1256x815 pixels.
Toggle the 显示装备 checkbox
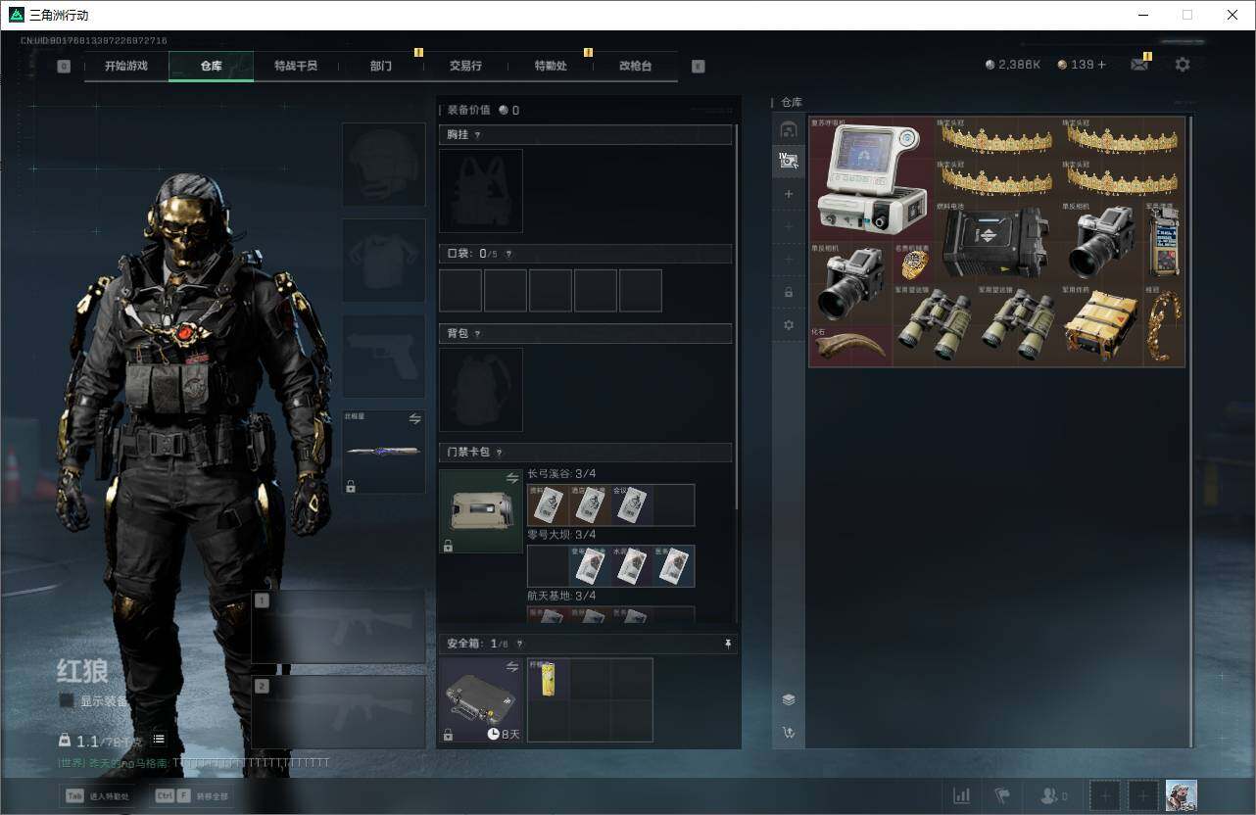point(67,701)
